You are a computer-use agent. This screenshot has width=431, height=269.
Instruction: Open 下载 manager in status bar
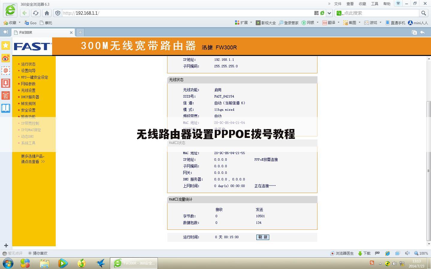364,253
